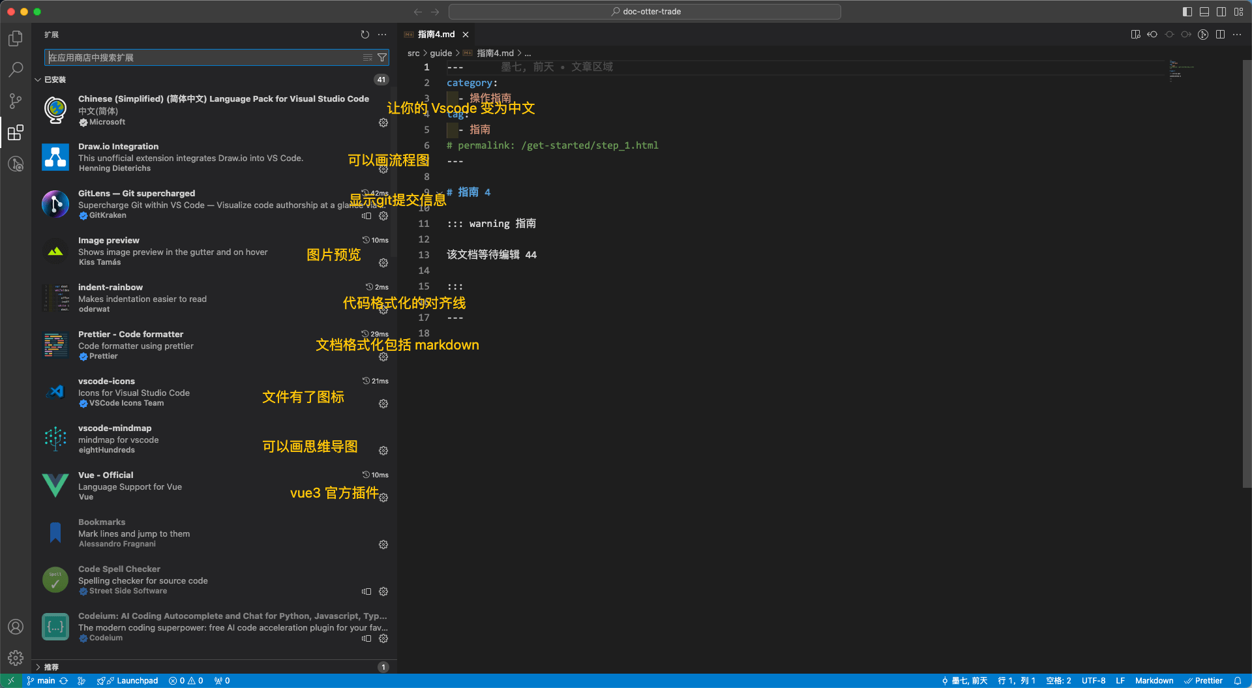Click main branch in status bar
Screen dimensions: 1252x688
coord(41,681)
